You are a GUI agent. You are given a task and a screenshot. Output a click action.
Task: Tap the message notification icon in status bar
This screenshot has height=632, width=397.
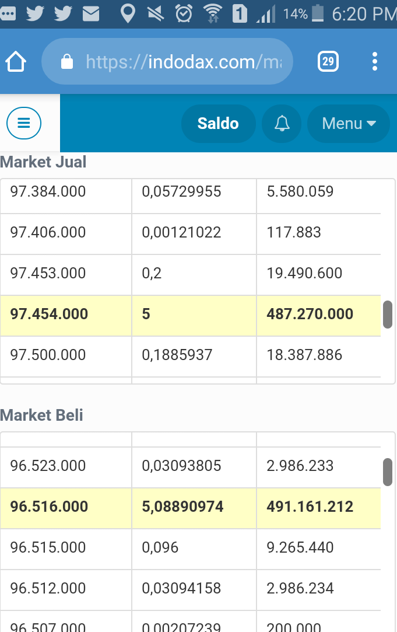8,14
